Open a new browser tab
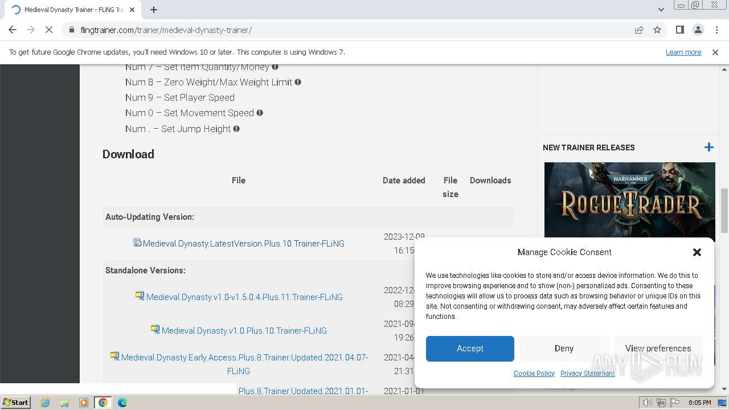This screenshot has height=410, width=729. click(x=154, y=10)
